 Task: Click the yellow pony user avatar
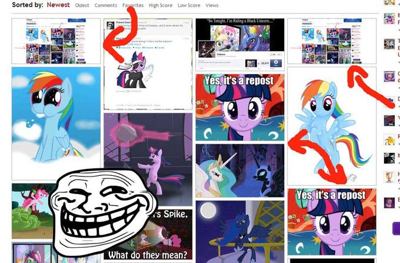coord(389,139)
